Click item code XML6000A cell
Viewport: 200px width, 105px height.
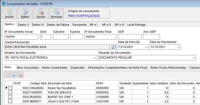pos(38,88)
